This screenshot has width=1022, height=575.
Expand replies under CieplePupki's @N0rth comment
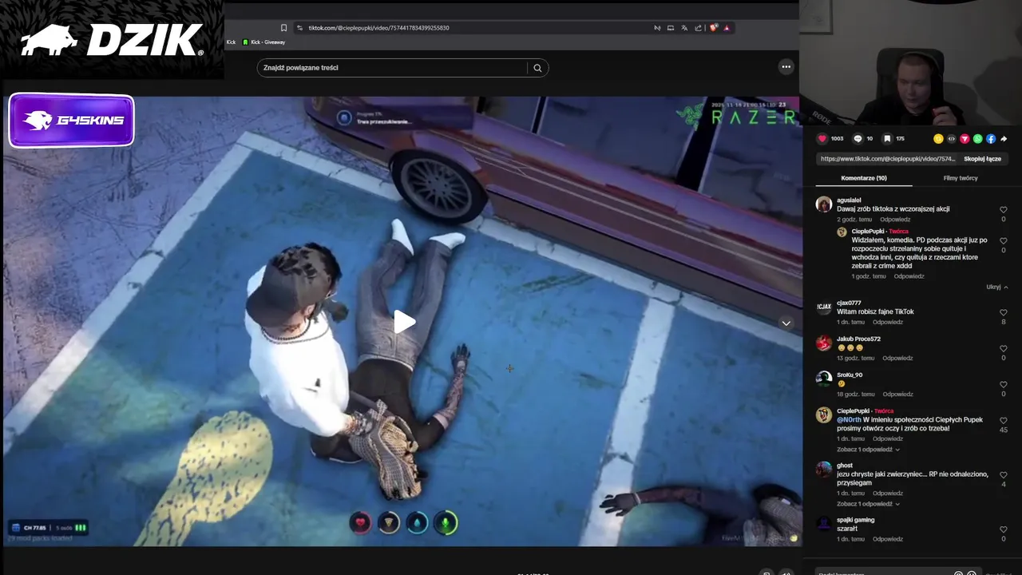click(869, 450)
